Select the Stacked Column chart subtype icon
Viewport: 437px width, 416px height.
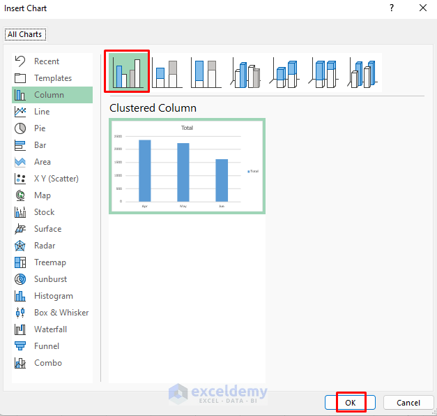[167, 72]
